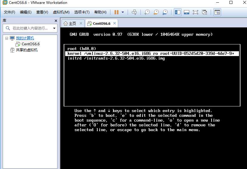Viewport: 247px width, 169px height.
Task: Click the library search input field
Action: pyautogui.click(x=30, y=28)
